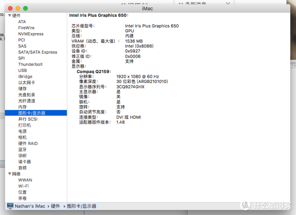Click 图形卡/显示器 in the path bar
Viewport: 296px width, 215px height.
[x=81, y=206]
